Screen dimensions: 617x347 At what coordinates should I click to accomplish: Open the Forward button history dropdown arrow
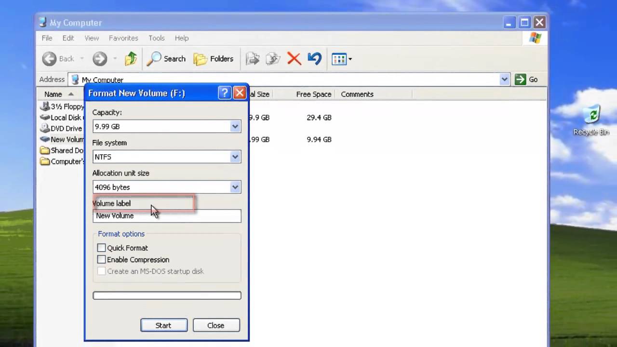point(115,59)
